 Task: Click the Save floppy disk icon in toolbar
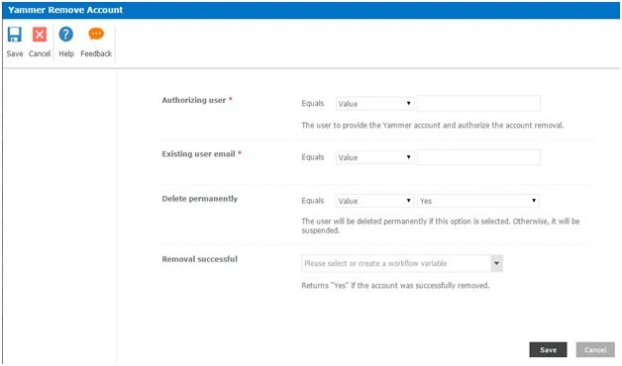point(15,35)
